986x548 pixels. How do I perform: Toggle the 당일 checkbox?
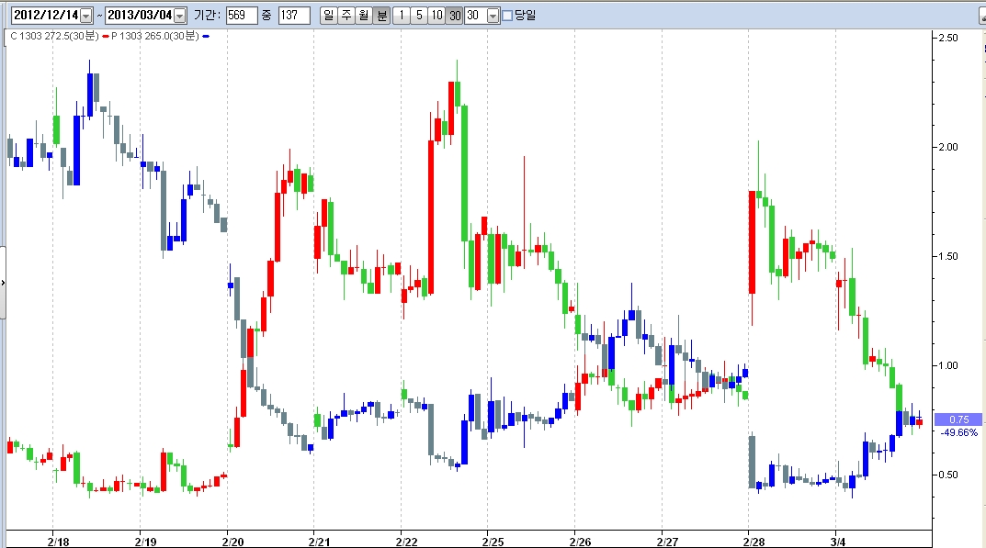pos(507,16)
